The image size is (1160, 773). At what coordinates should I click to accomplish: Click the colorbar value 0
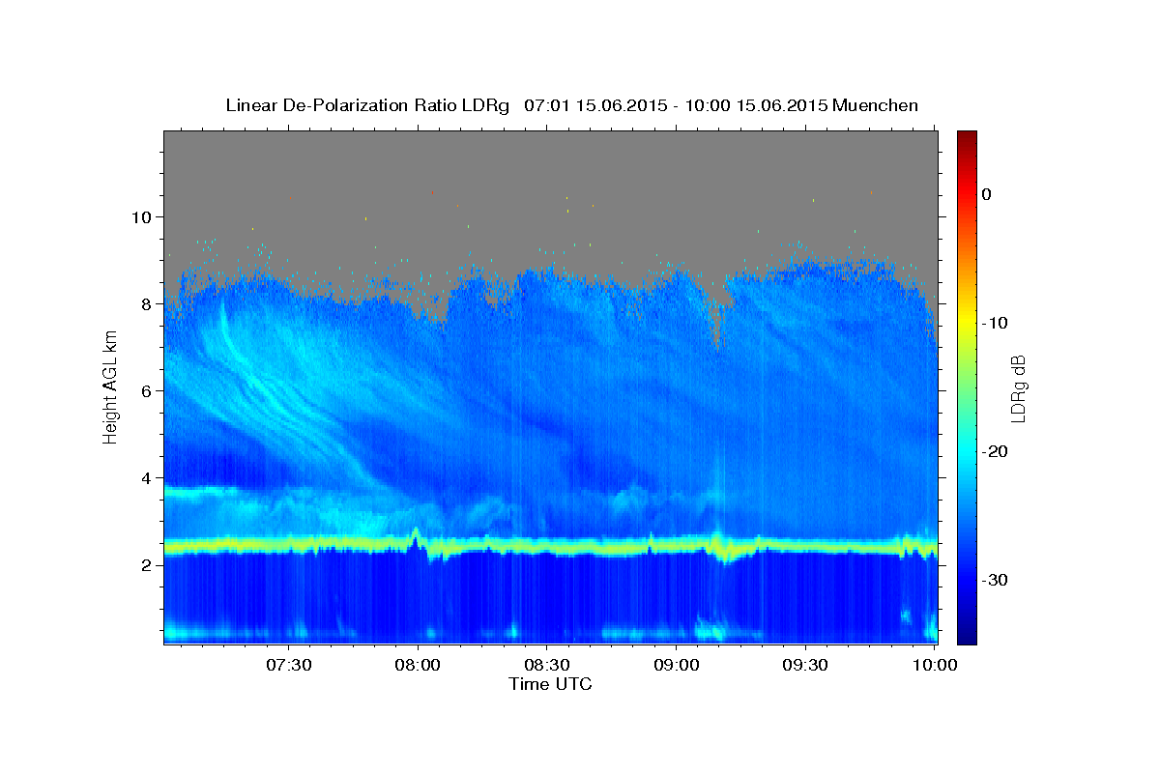click(x=986, y=194)
